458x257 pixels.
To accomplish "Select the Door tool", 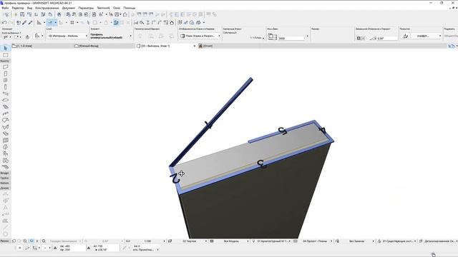I will click(5, 74).
